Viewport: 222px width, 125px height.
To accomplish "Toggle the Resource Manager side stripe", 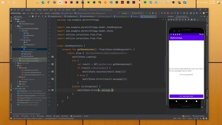I will click(x=11, y=52).
